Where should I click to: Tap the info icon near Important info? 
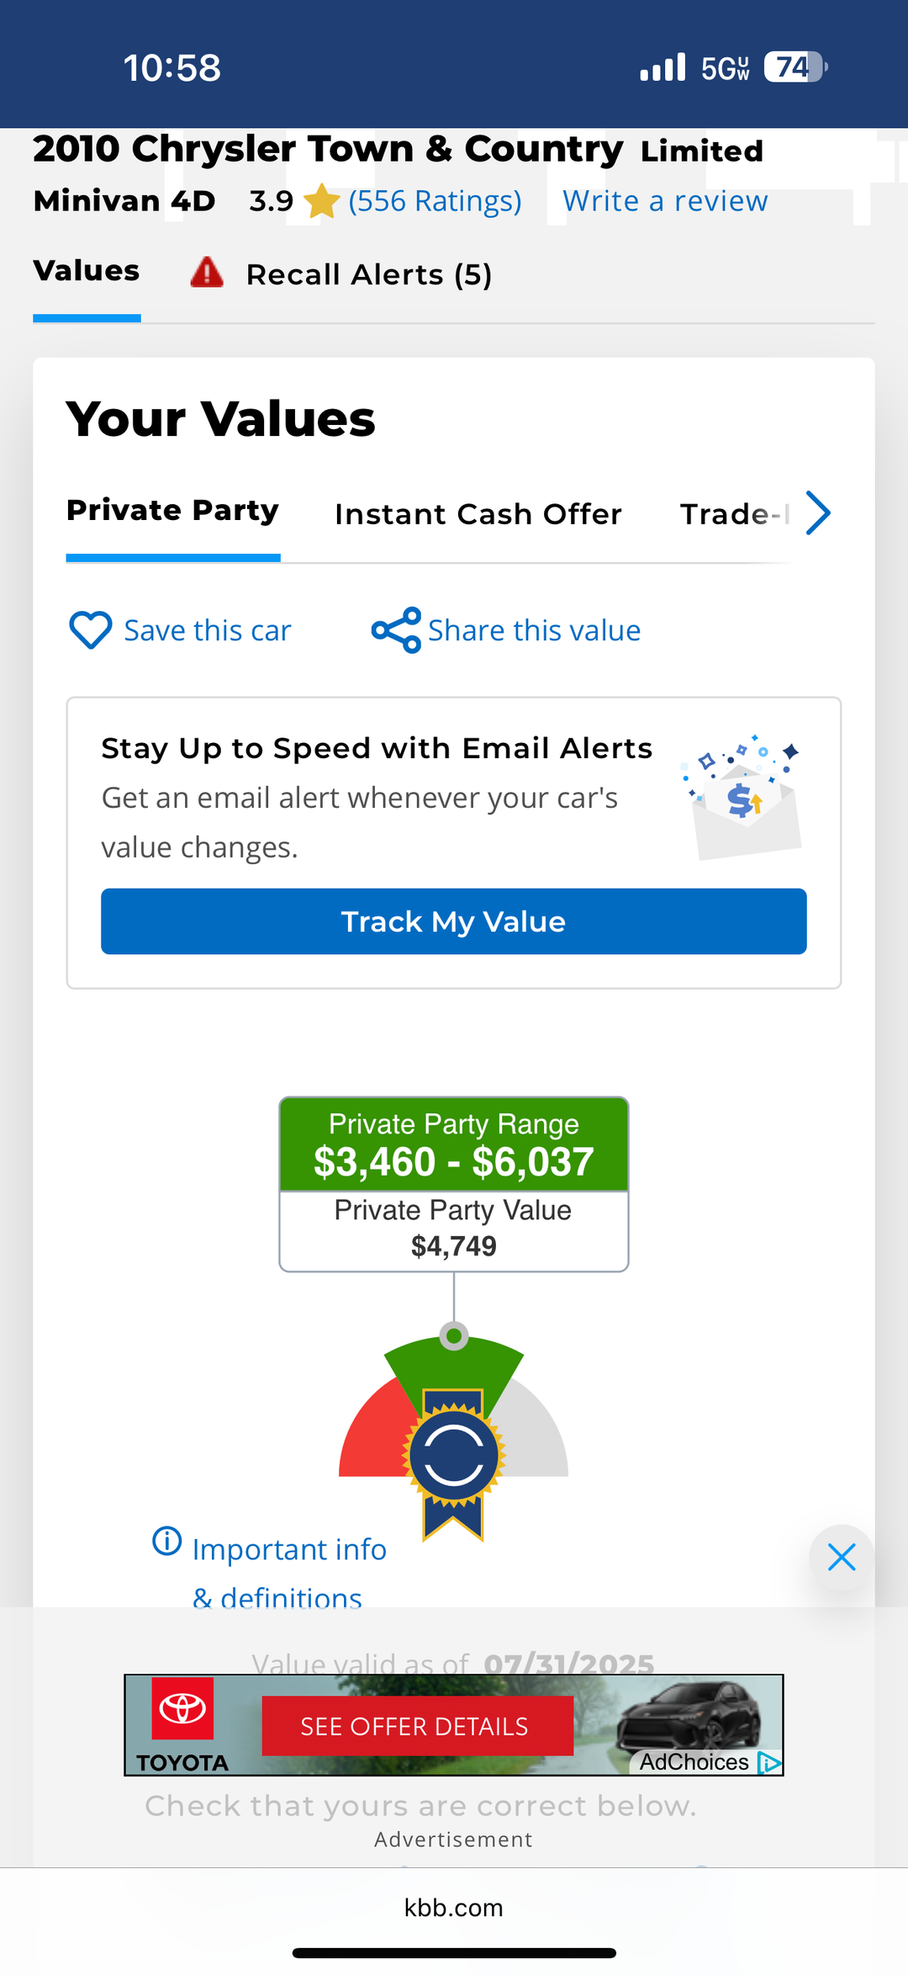[x=166, y=1541]
